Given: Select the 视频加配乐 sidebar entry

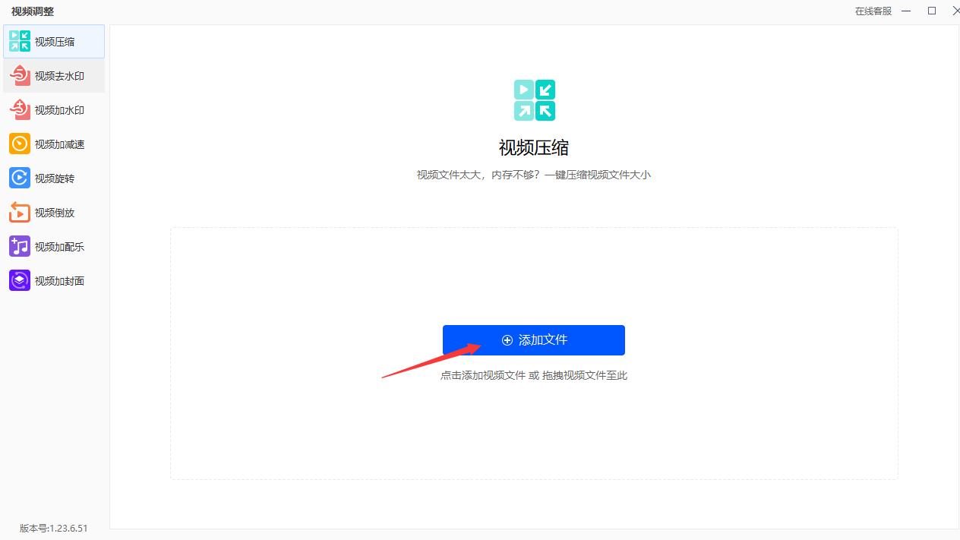Looking at the screenshot, I should click(53, 246).
